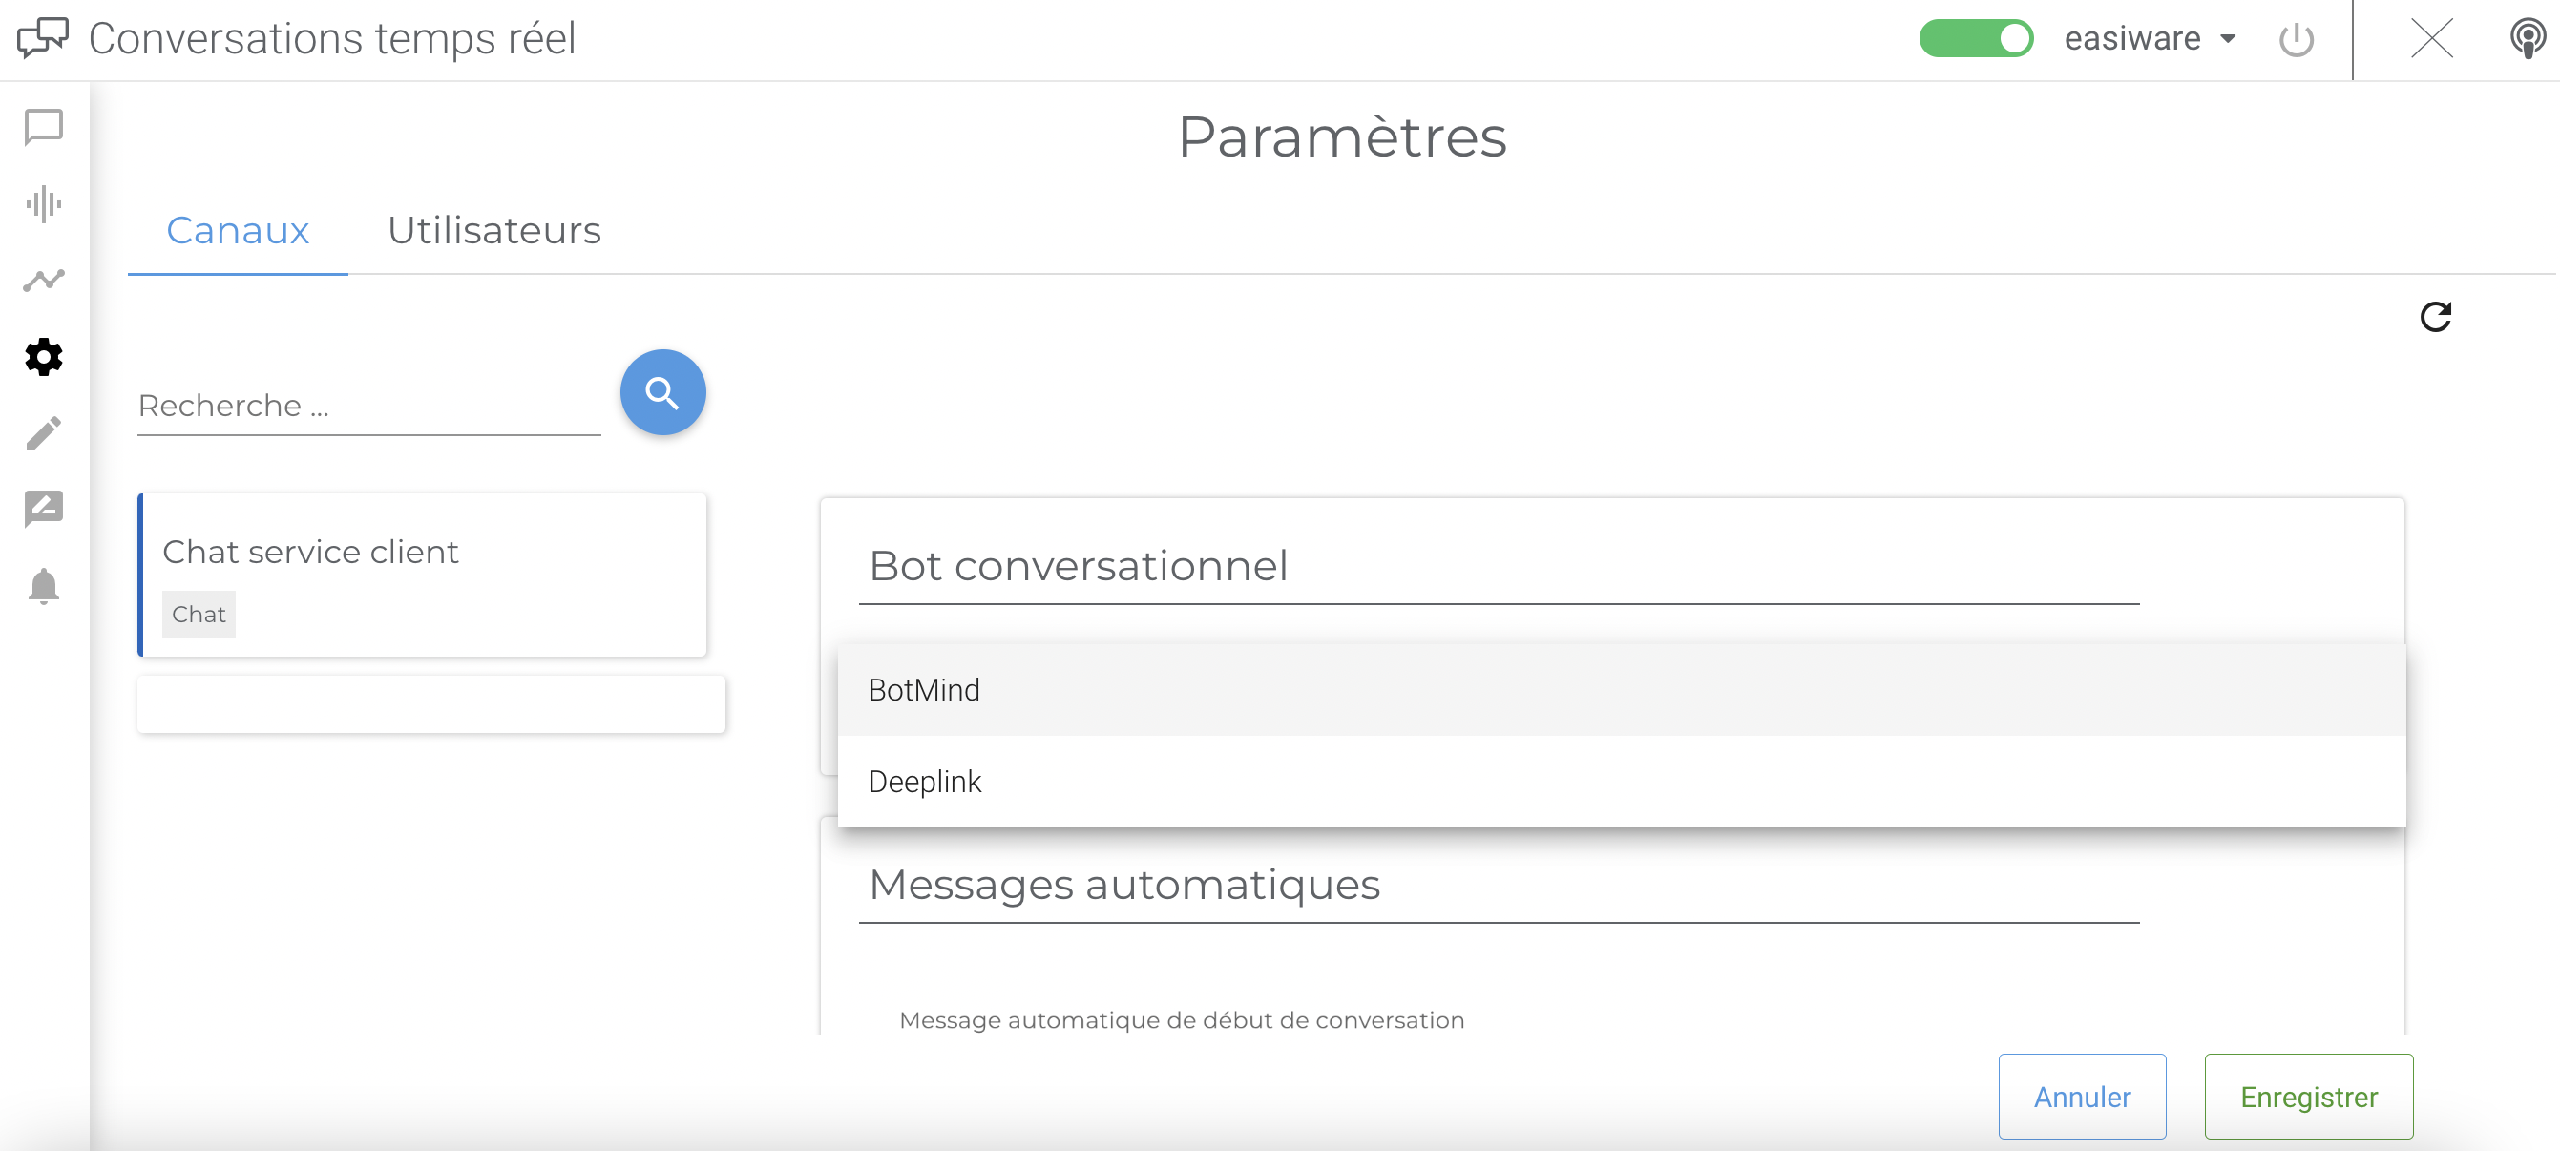The height and width of the screenshot is (1151, 2560).
Task: Select BotMind from the bot dropdown
Action: [924, 690]
